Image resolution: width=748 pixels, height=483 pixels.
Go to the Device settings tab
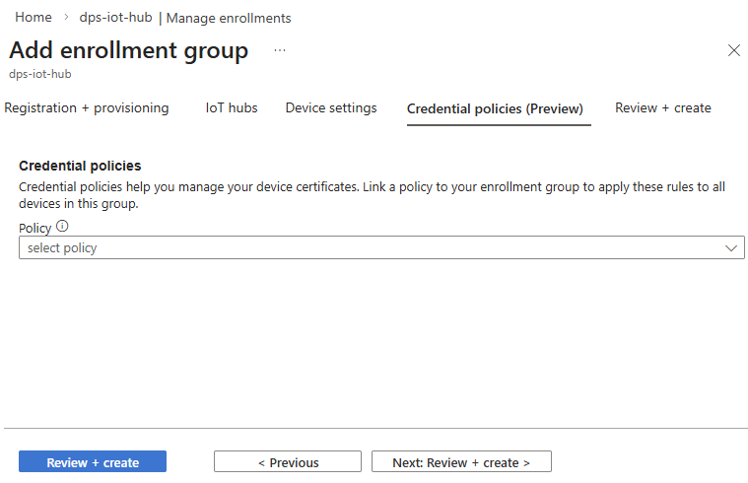pos(331,108)
